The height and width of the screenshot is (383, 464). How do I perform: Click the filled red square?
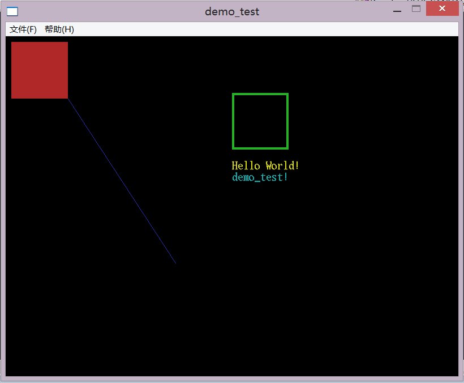[x=40, y=70]
